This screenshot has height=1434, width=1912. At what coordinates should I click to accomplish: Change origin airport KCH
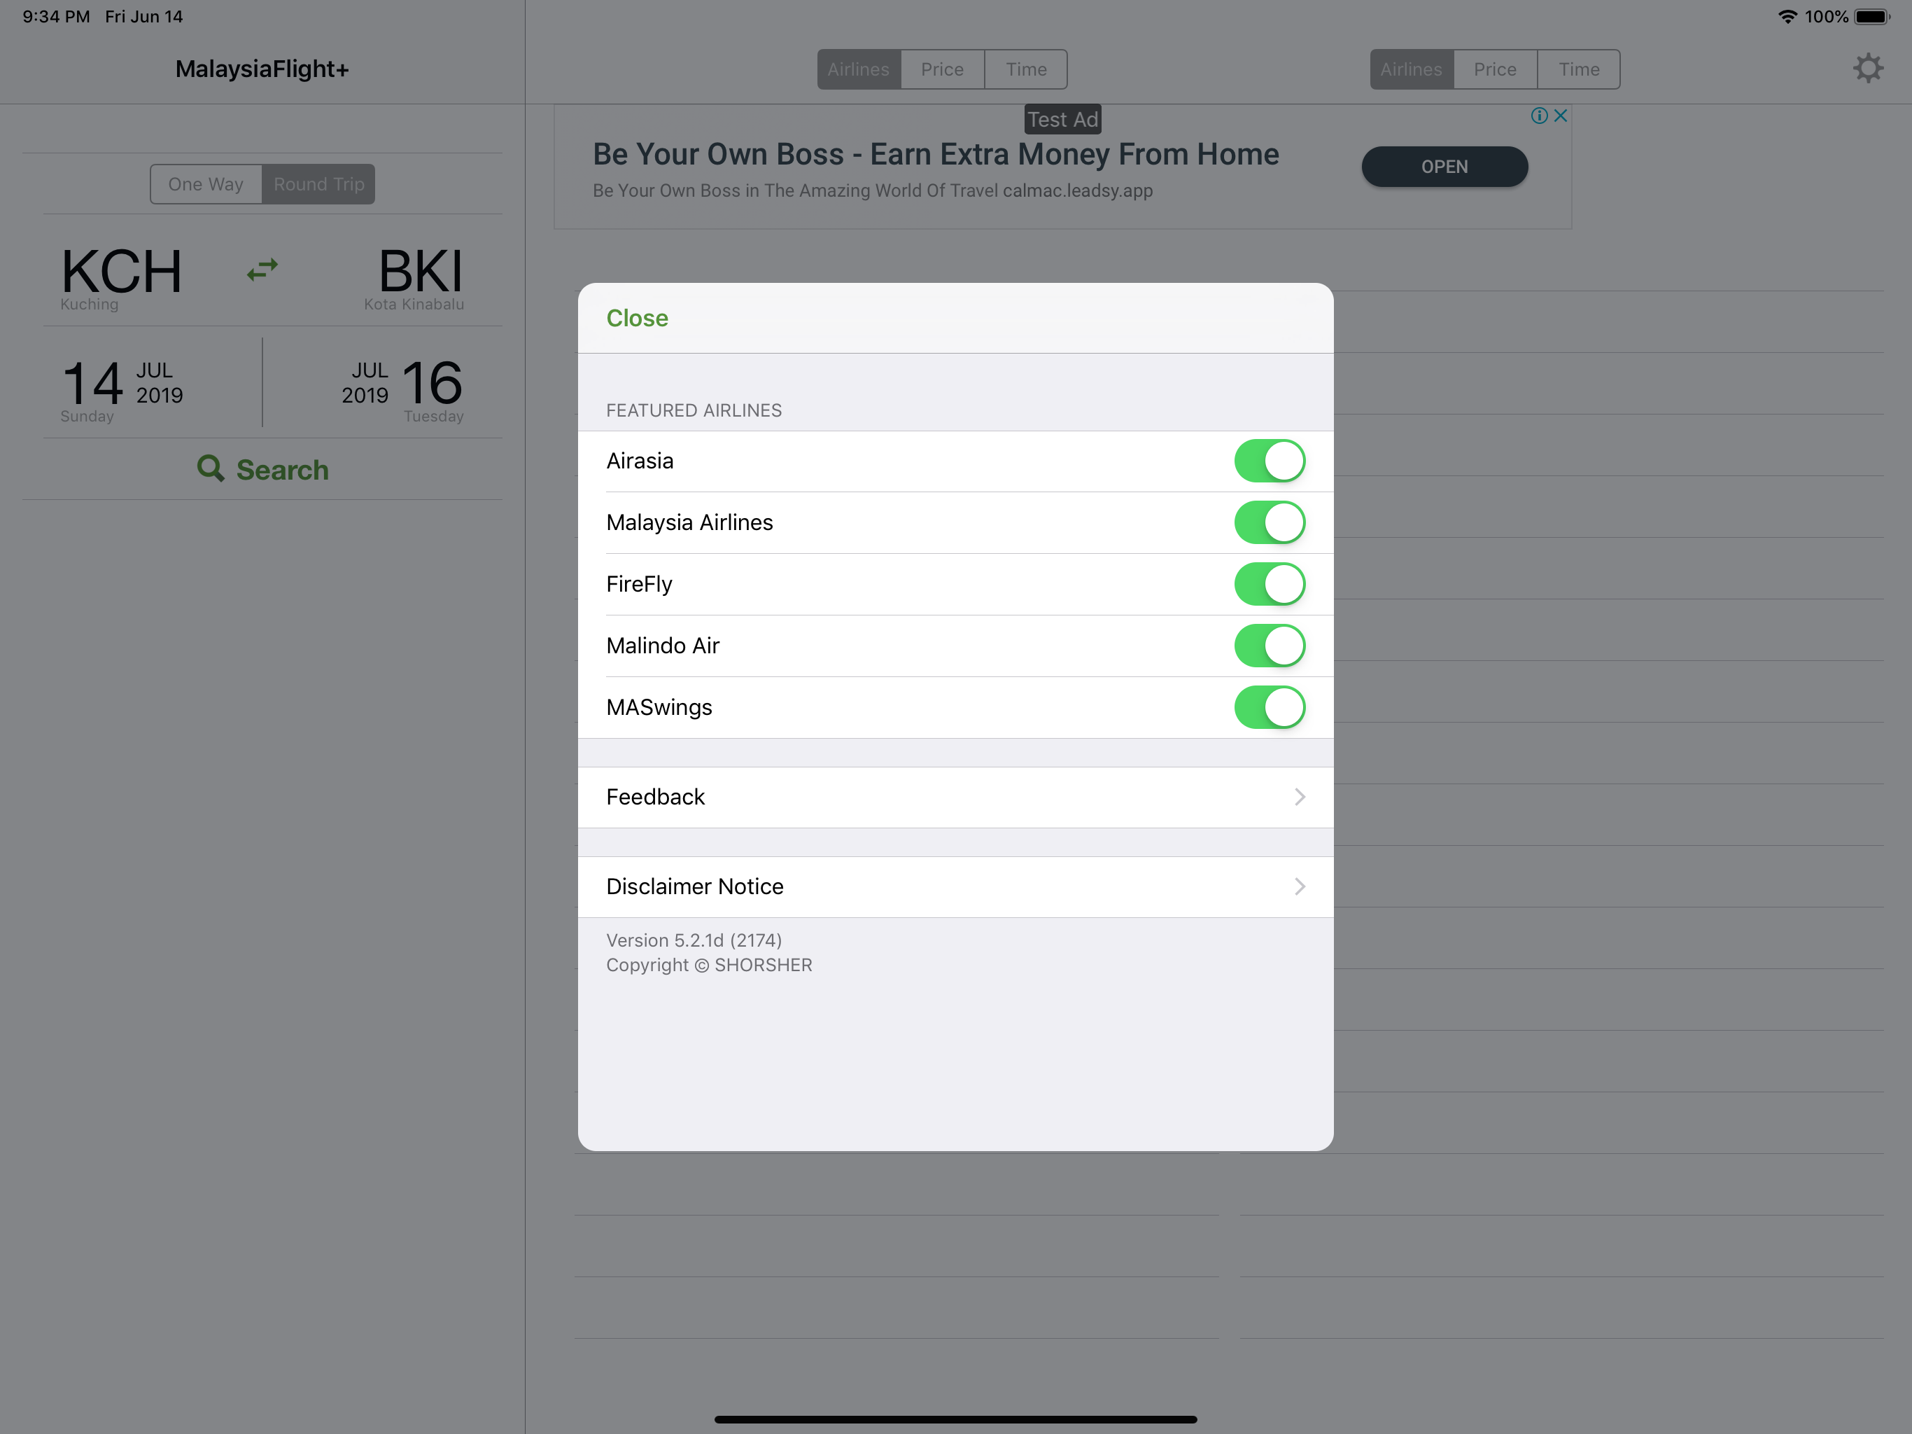[x=121, y=278]
